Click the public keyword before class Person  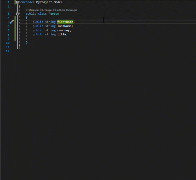(x=31, y=14)
